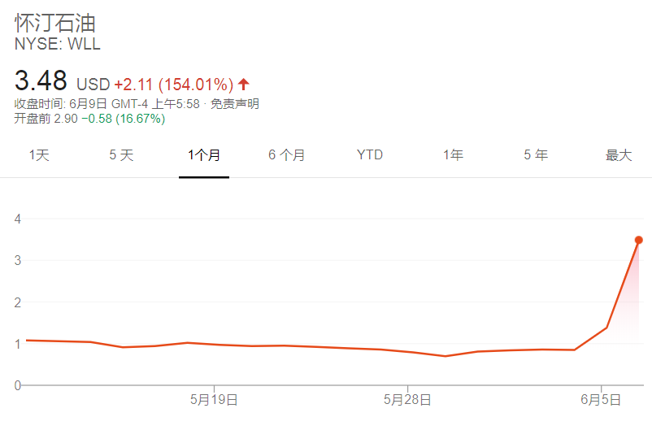Open the 免责声明 disclaimer link
The height and width of the screenshot is (430, 652).
point(235,104)
